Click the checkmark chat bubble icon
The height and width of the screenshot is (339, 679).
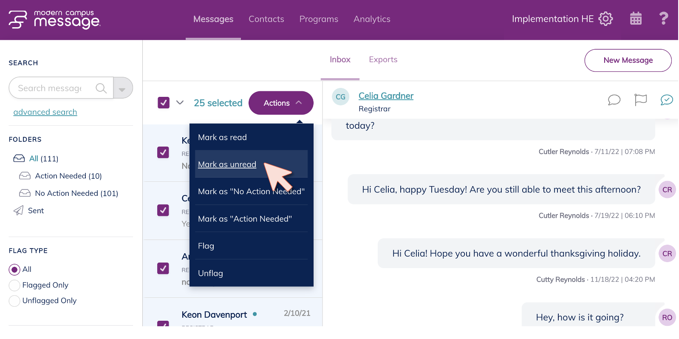tap(667, 100)
